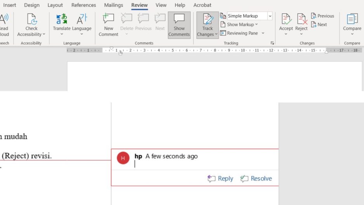Switch to the Layout tab

pyautogui.click(x=55, y=5)
